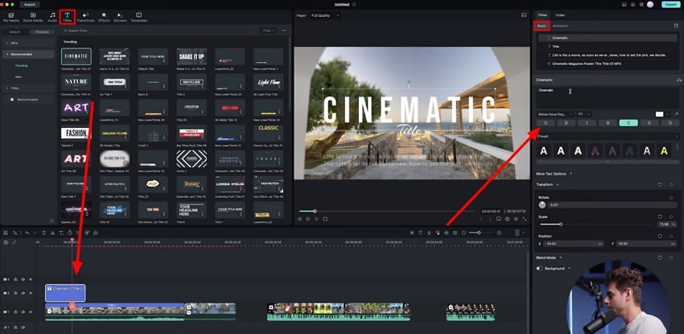Lock audio track 1
The image size is (684, 334).
[x=15, y=327]
